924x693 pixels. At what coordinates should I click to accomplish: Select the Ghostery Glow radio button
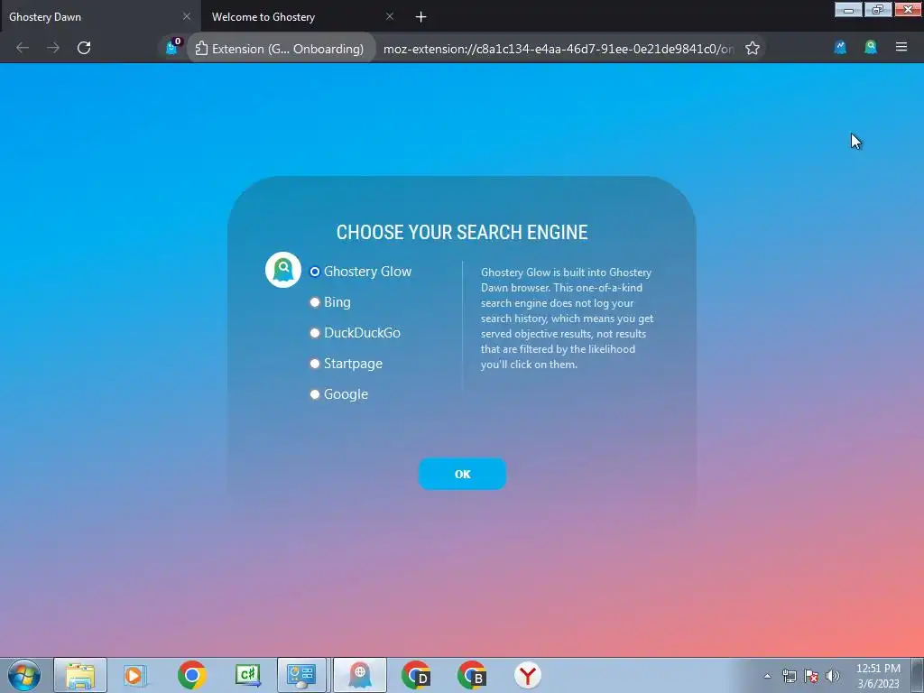click(315, 272)
